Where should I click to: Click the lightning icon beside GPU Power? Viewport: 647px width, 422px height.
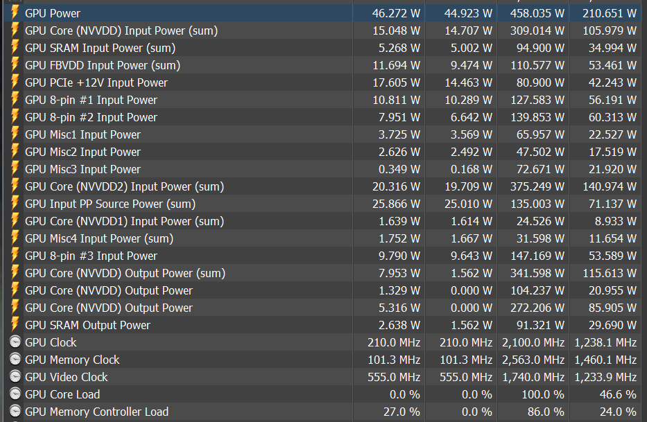click(x=15, y=13)
